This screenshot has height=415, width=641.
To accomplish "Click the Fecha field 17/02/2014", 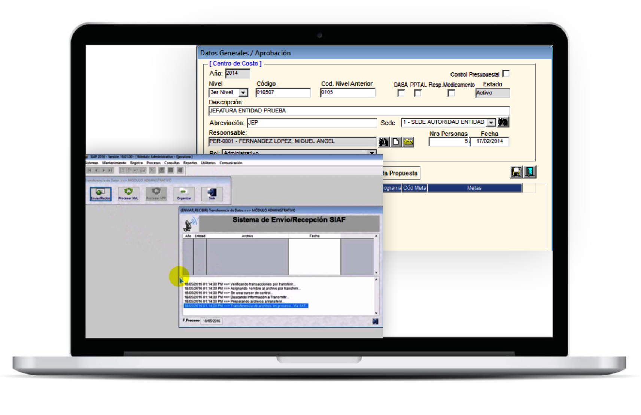I will pyautogui.click(x=489, y=141).
